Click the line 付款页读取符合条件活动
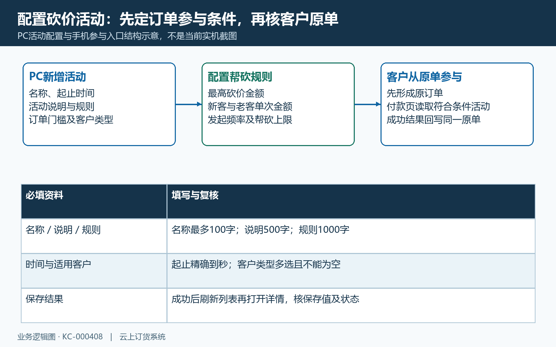This screenshot has height=347, width=556. pos(438,106)
